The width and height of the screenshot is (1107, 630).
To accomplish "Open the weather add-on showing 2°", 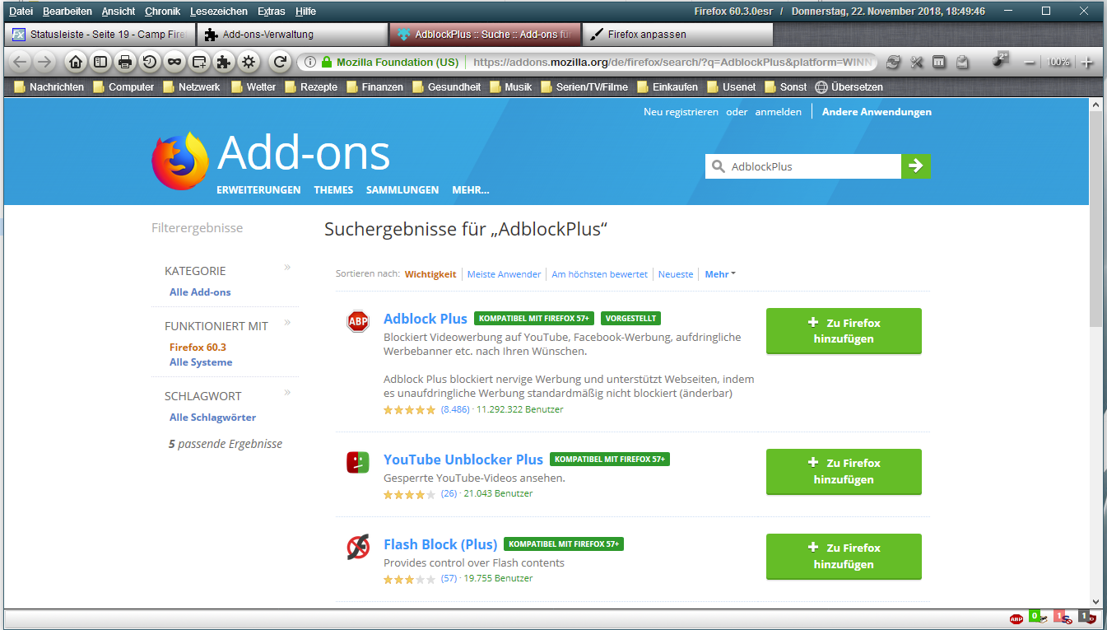I will click(x=1001, y=60).
